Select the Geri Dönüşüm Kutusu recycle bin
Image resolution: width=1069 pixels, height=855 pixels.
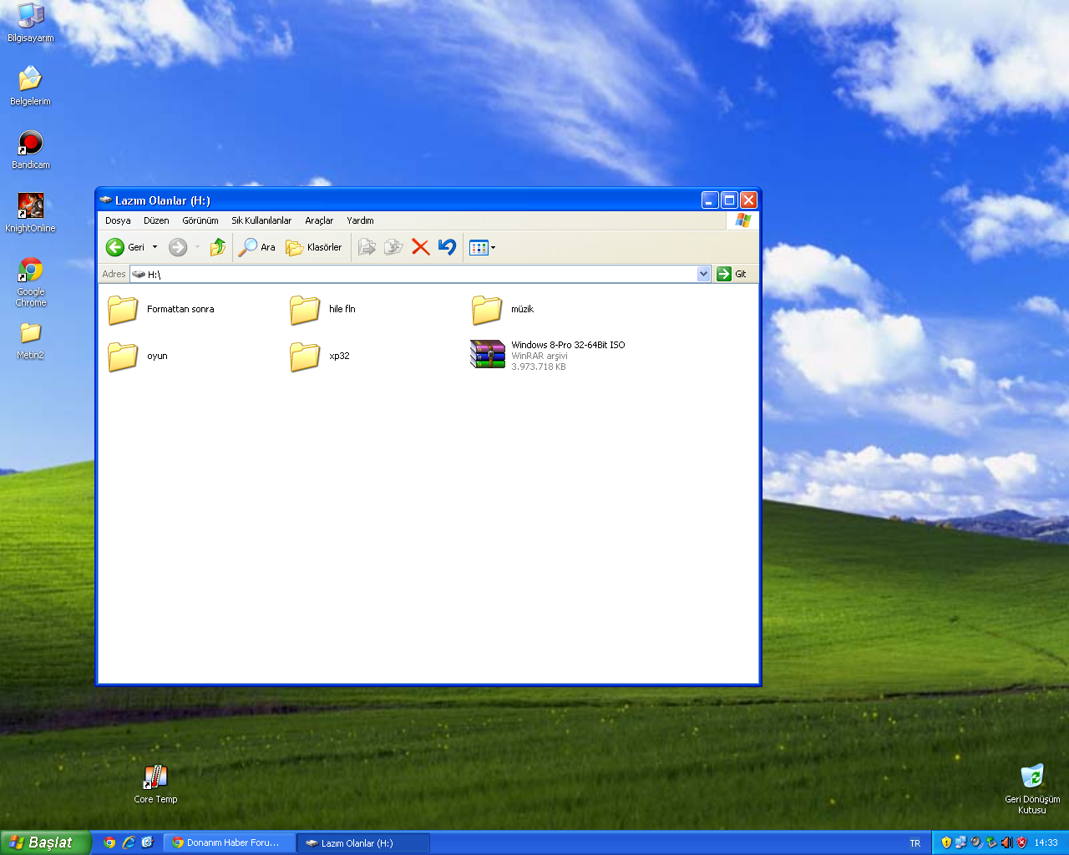tap(1032, 789)
